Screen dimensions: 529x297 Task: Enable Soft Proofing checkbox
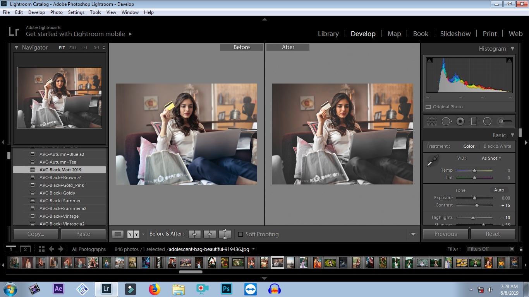tap(240, 234)
